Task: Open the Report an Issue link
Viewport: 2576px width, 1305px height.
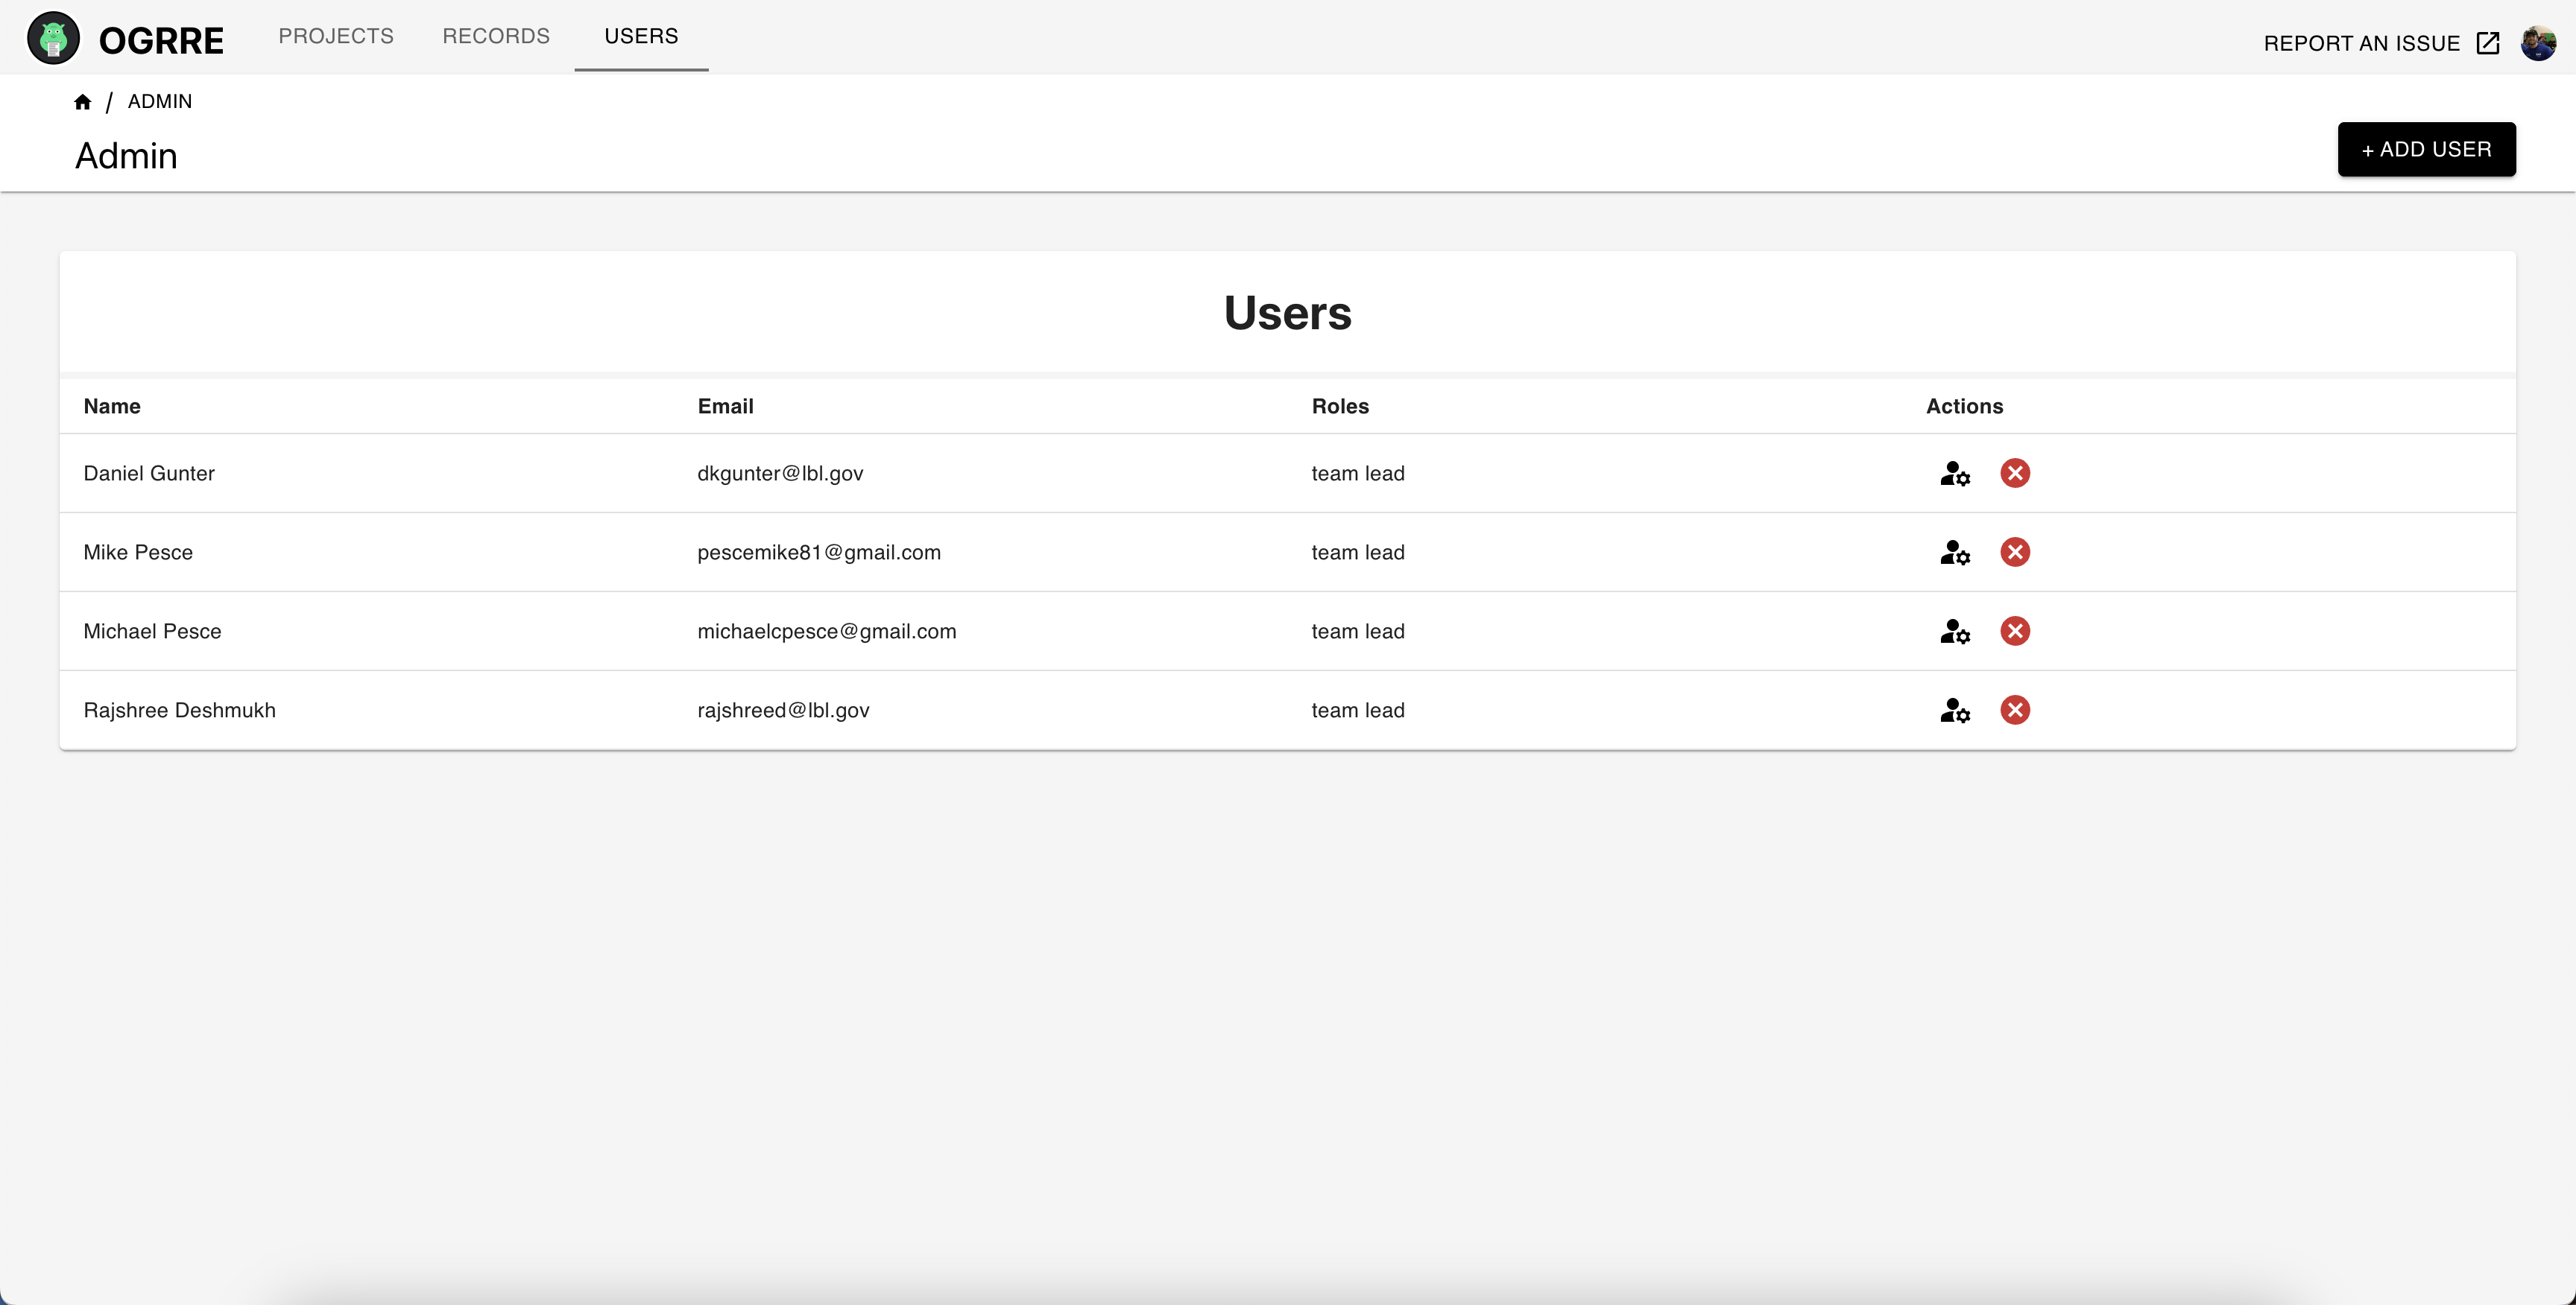Action: click(2362, 44)
